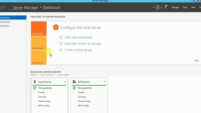Open BPA results under All Servers
201x113 pixels.
(83, 105)
